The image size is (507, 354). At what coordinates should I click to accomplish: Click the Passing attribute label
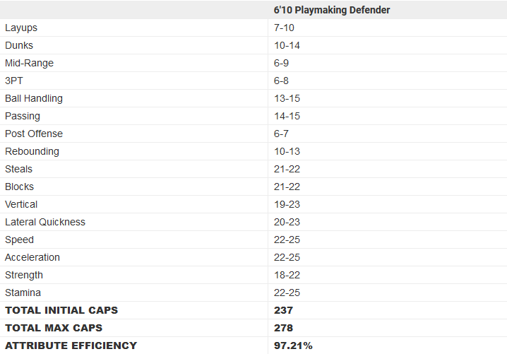23,116
